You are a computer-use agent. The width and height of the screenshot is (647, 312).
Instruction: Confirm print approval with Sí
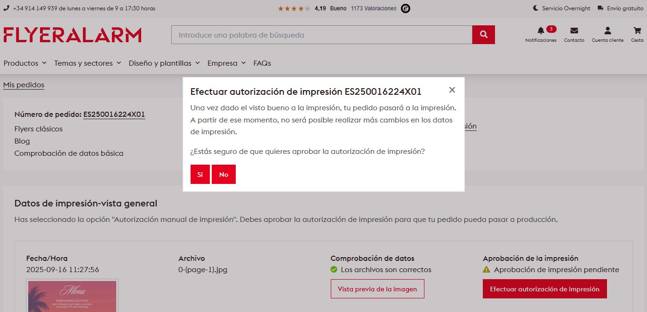tap(200, 175)
